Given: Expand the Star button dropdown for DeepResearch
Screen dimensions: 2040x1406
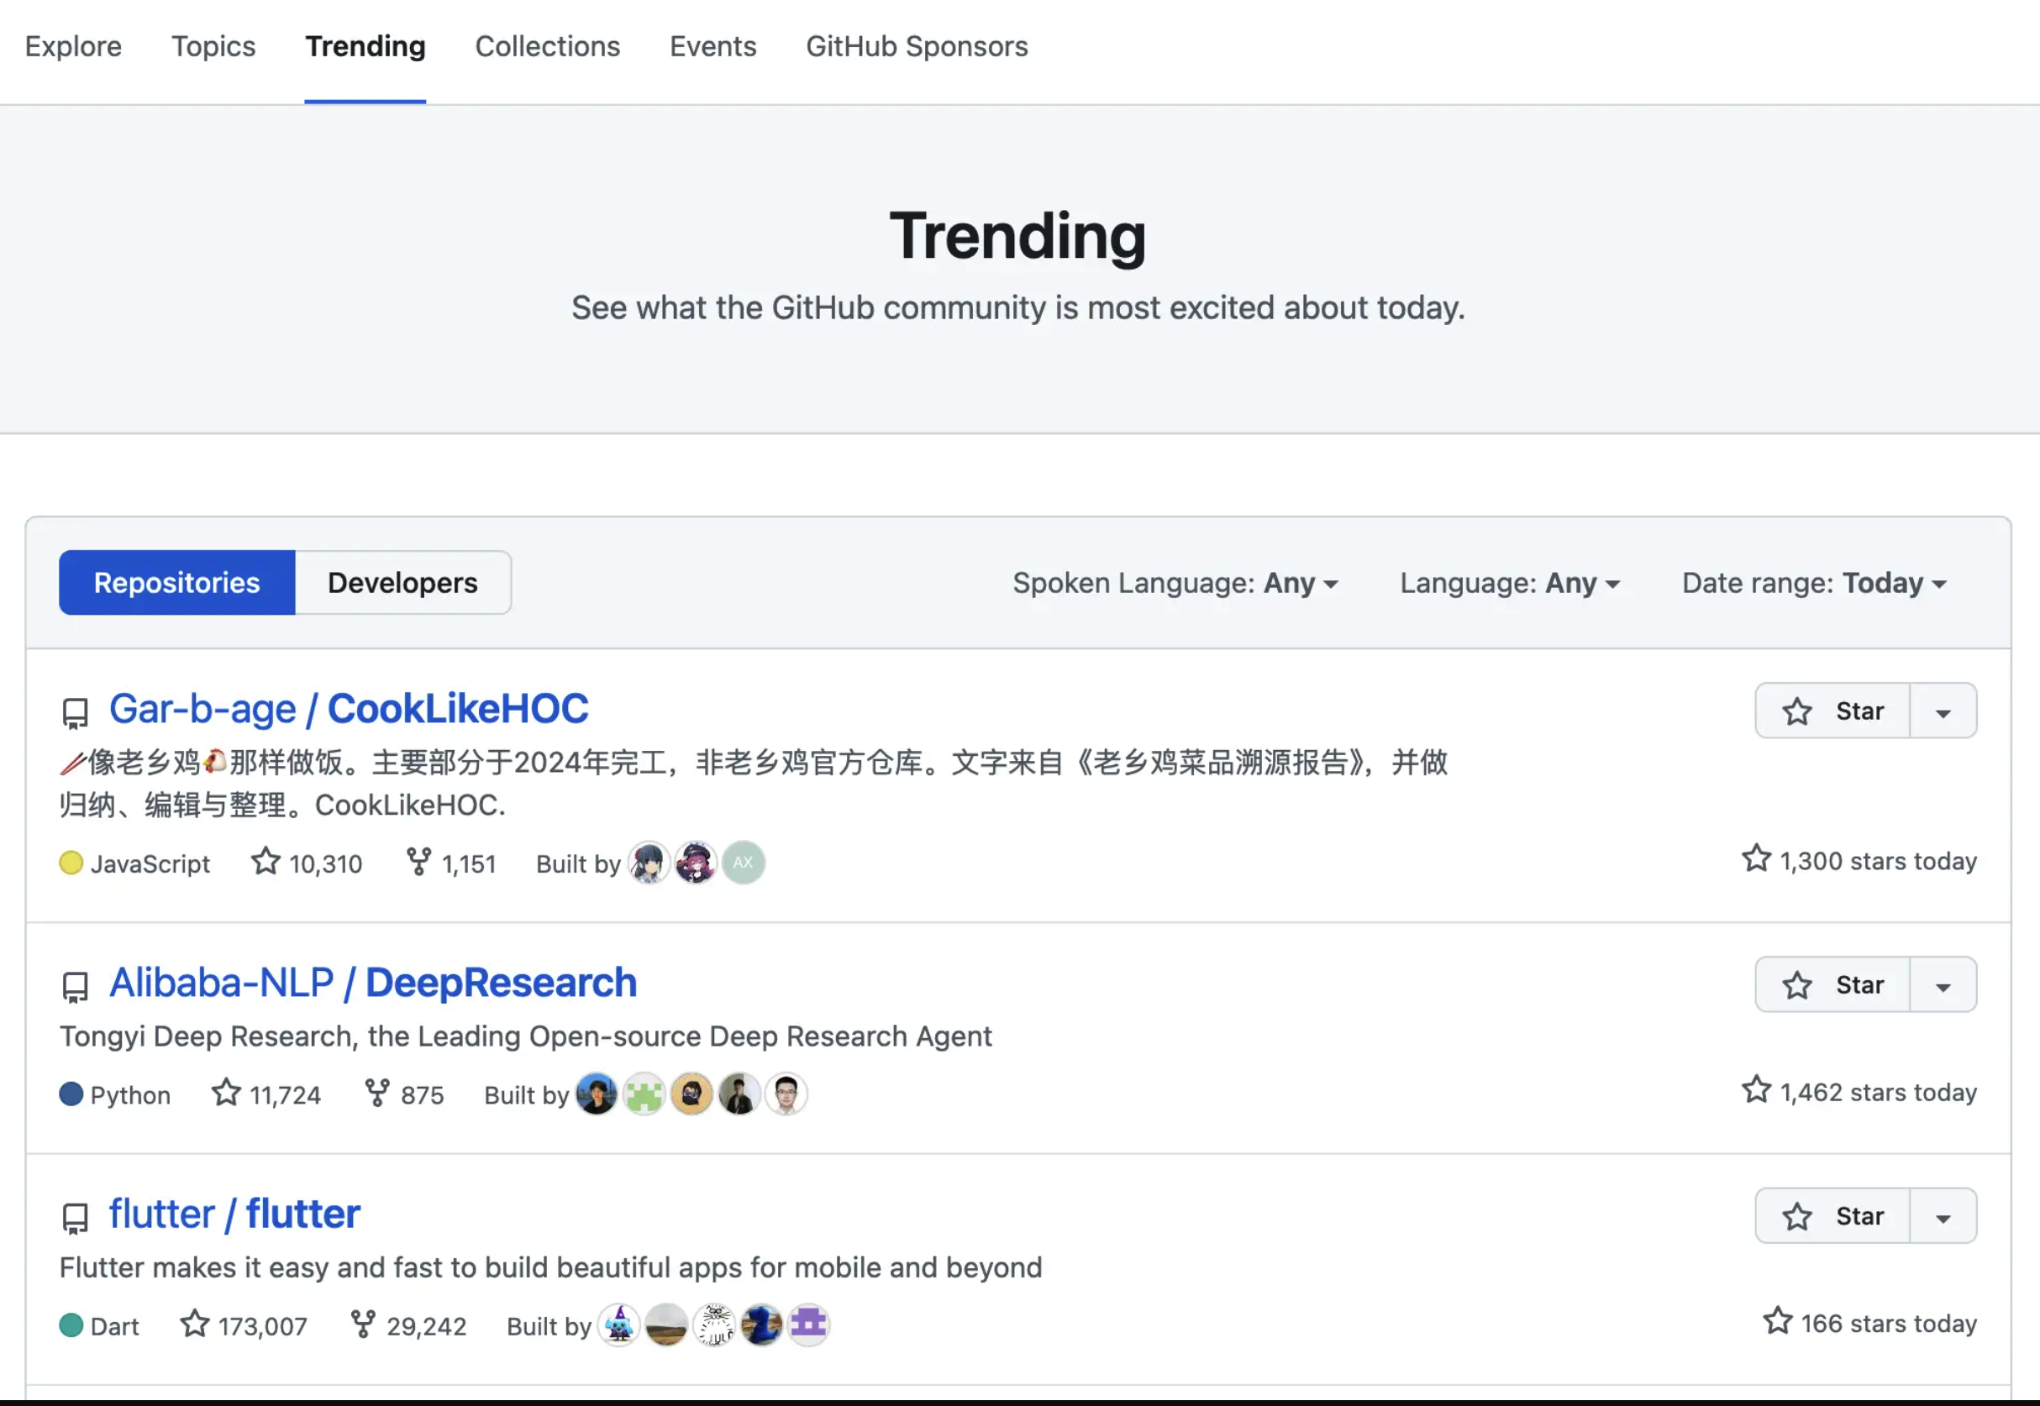Looking at the screenshot, I should tap(1943, 984).
